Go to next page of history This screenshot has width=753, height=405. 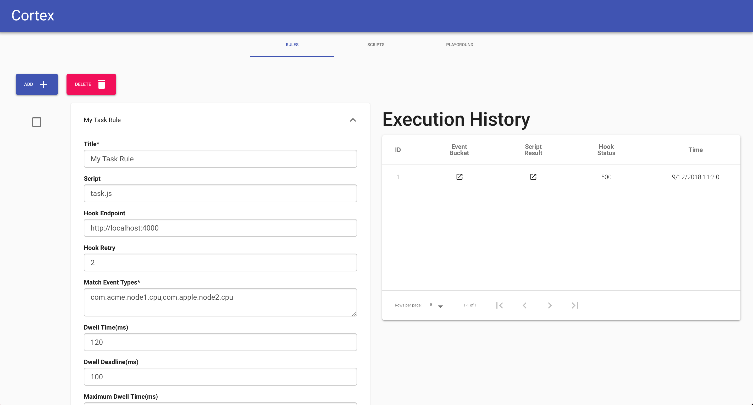pos(550,305)
